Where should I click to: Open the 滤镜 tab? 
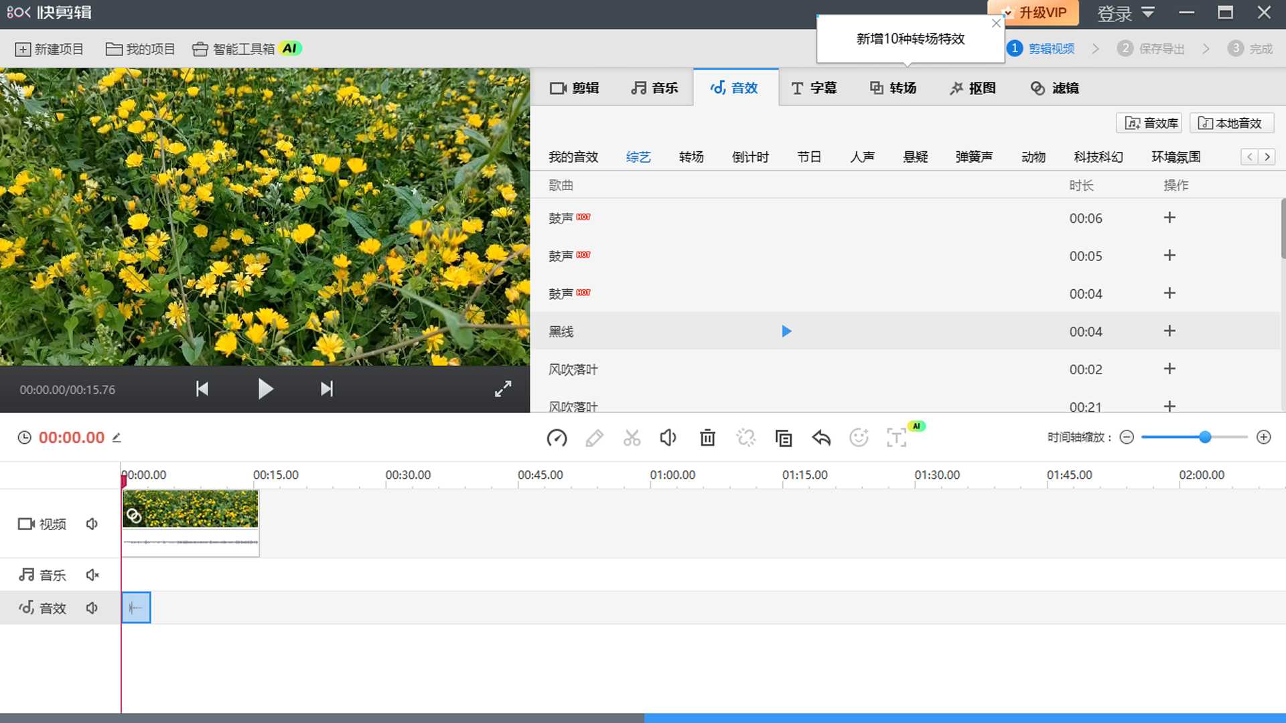click(1054, 88)
